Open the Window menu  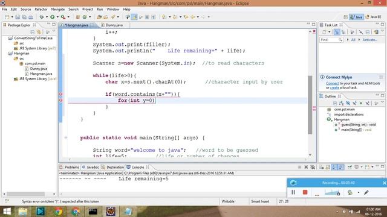click(x=113, y=10)
